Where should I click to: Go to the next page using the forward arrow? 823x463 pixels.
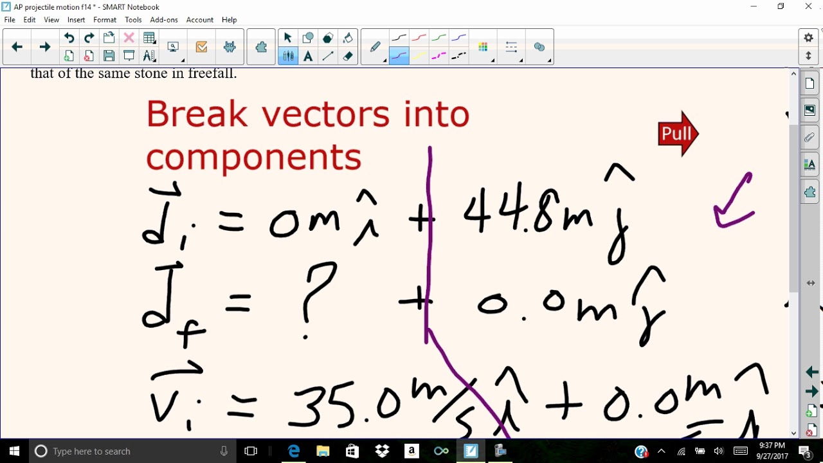(45, 47)
